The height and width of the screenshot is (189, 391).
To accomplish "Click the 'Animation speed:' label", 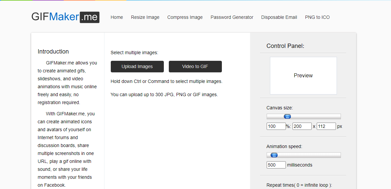I will (x=284, y=146).
